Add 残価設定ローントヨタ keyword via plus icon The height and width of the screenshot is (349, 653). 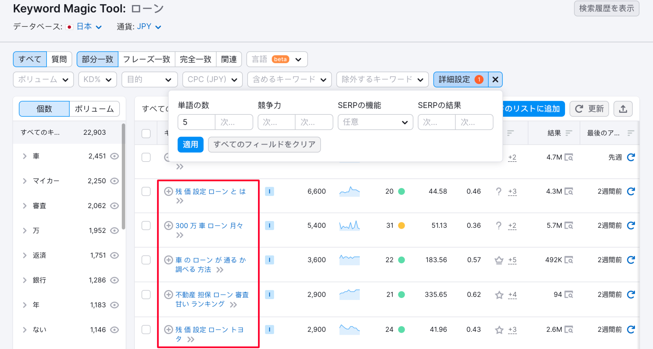pos(168,329)
